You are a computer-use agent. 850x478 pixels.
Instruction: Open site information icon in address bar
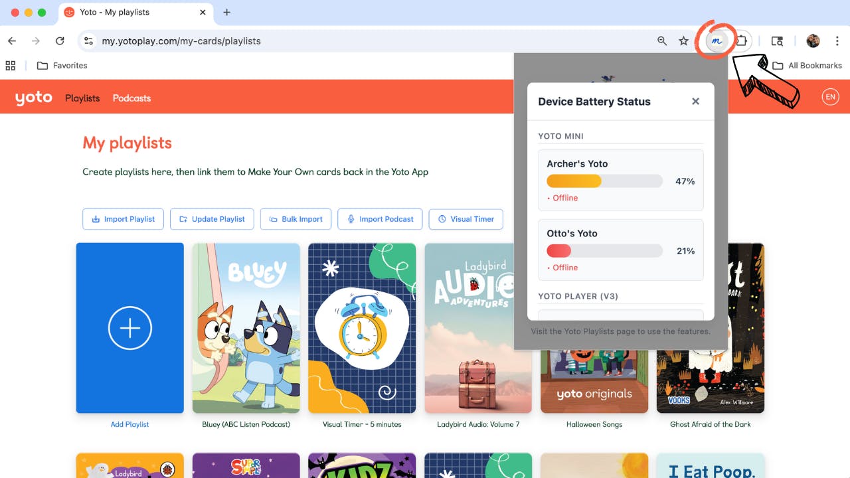[88, 41]
